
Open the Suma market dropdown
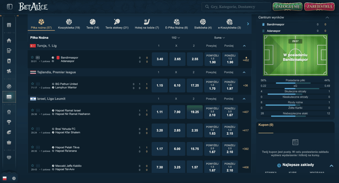point(219,38)
